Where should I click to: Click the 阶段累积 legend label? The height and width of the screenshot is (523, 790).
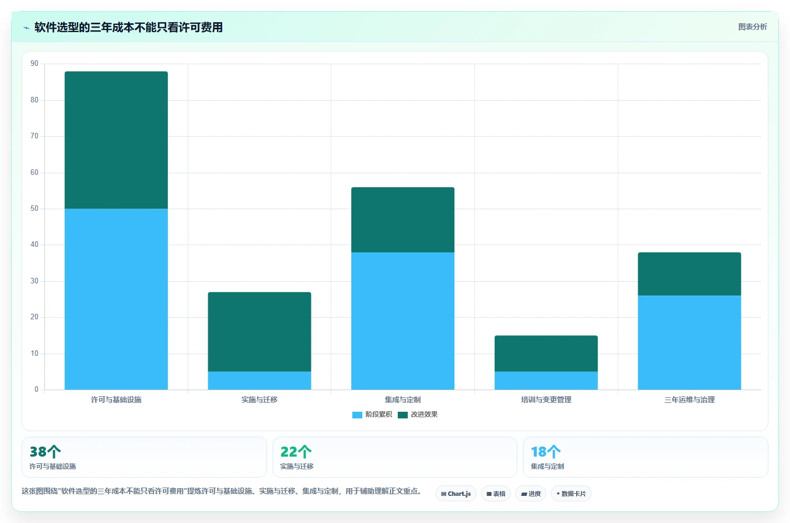[x=379, y=415]
